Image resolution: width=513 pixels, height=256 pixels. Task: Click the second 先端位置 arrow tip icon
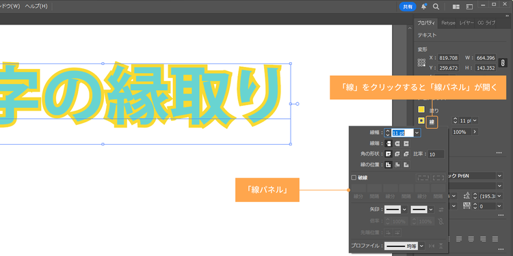[x=397, y=233]
